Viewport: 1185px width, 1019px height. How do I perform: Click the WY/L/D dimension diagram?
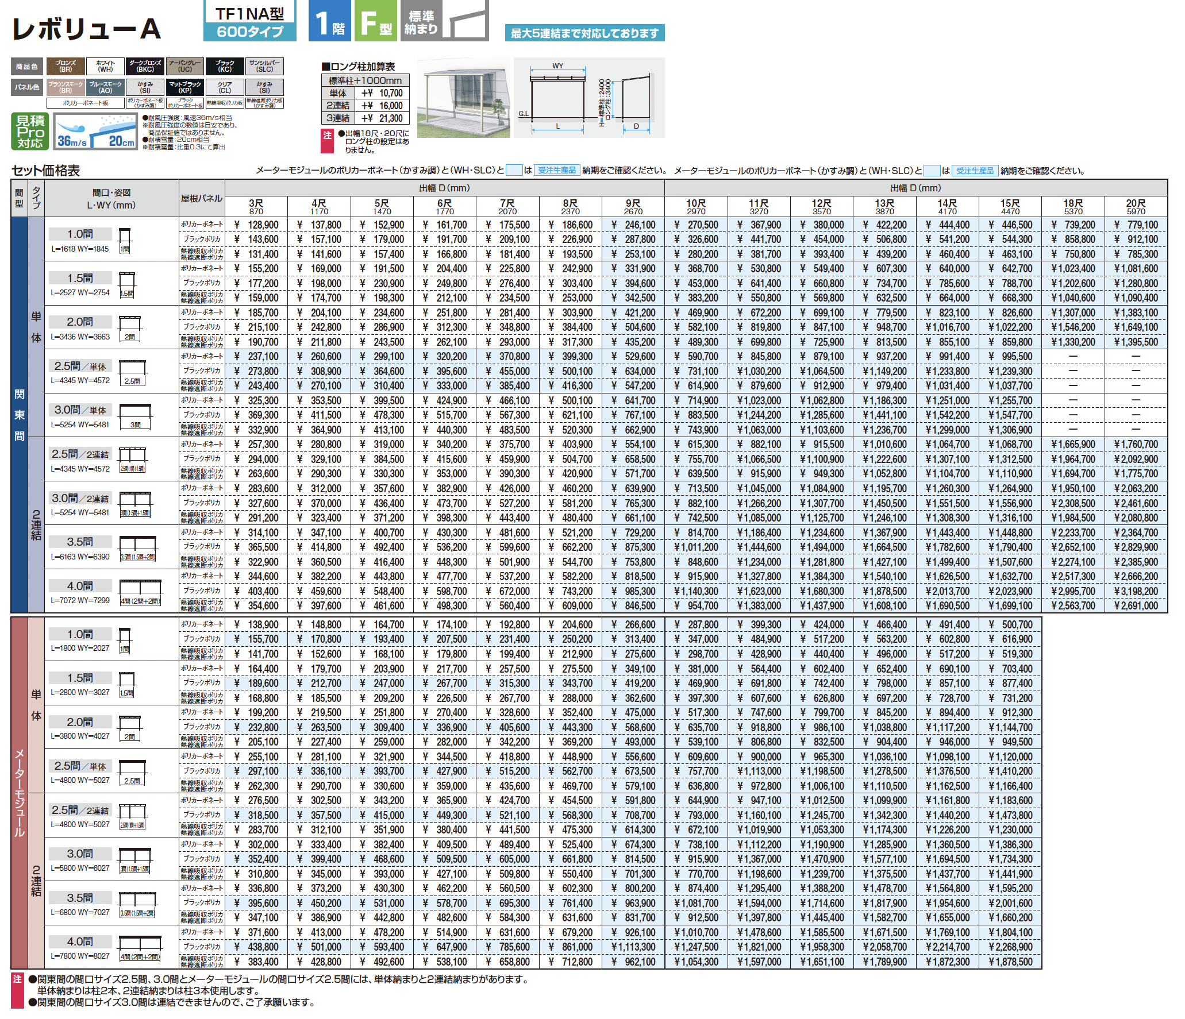pyautogui.click(x=589, y=98)
